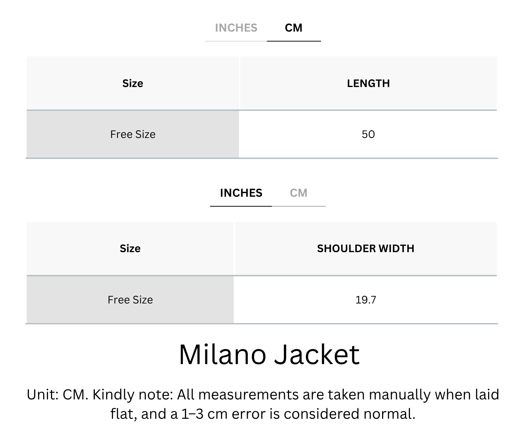The image size is (526, 434).
Task: Click the Size header in the shoulder width table
Action: 130,248
